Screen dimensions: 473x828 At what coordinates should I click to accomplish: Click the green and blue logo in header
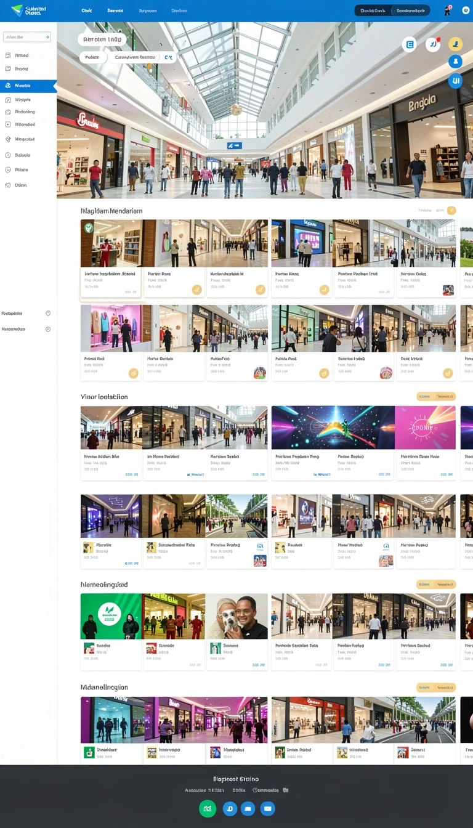pyautogui.click(x=17, y=10)
